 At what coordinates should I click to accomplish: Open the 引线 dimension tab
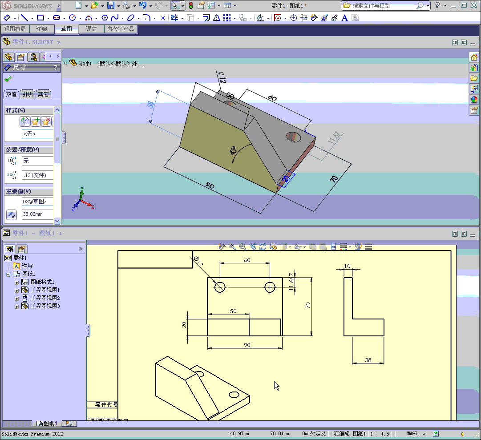tap(27, 94)
